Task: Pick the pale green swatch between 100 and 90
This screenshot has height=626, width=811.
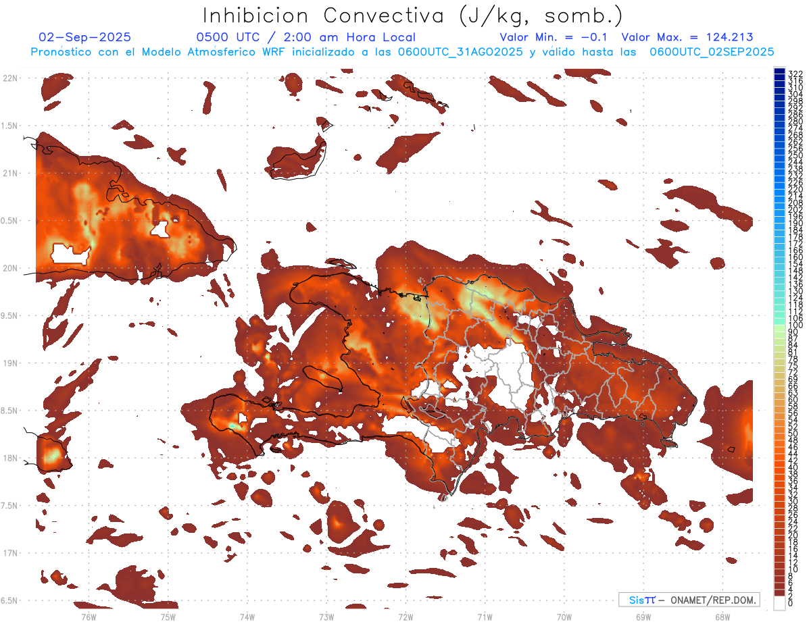Action: [779, 328]
